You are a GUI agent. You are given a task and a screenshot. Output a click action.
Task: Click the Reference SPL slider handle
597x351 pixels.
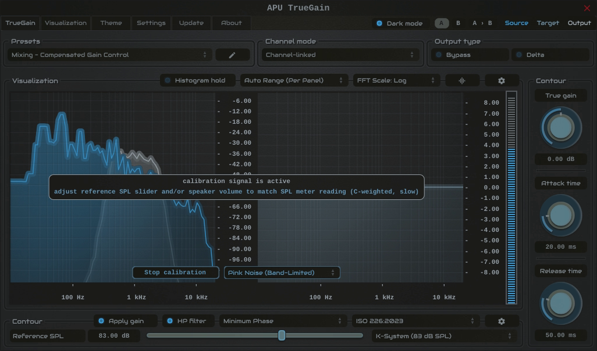(x=282, y=335)
